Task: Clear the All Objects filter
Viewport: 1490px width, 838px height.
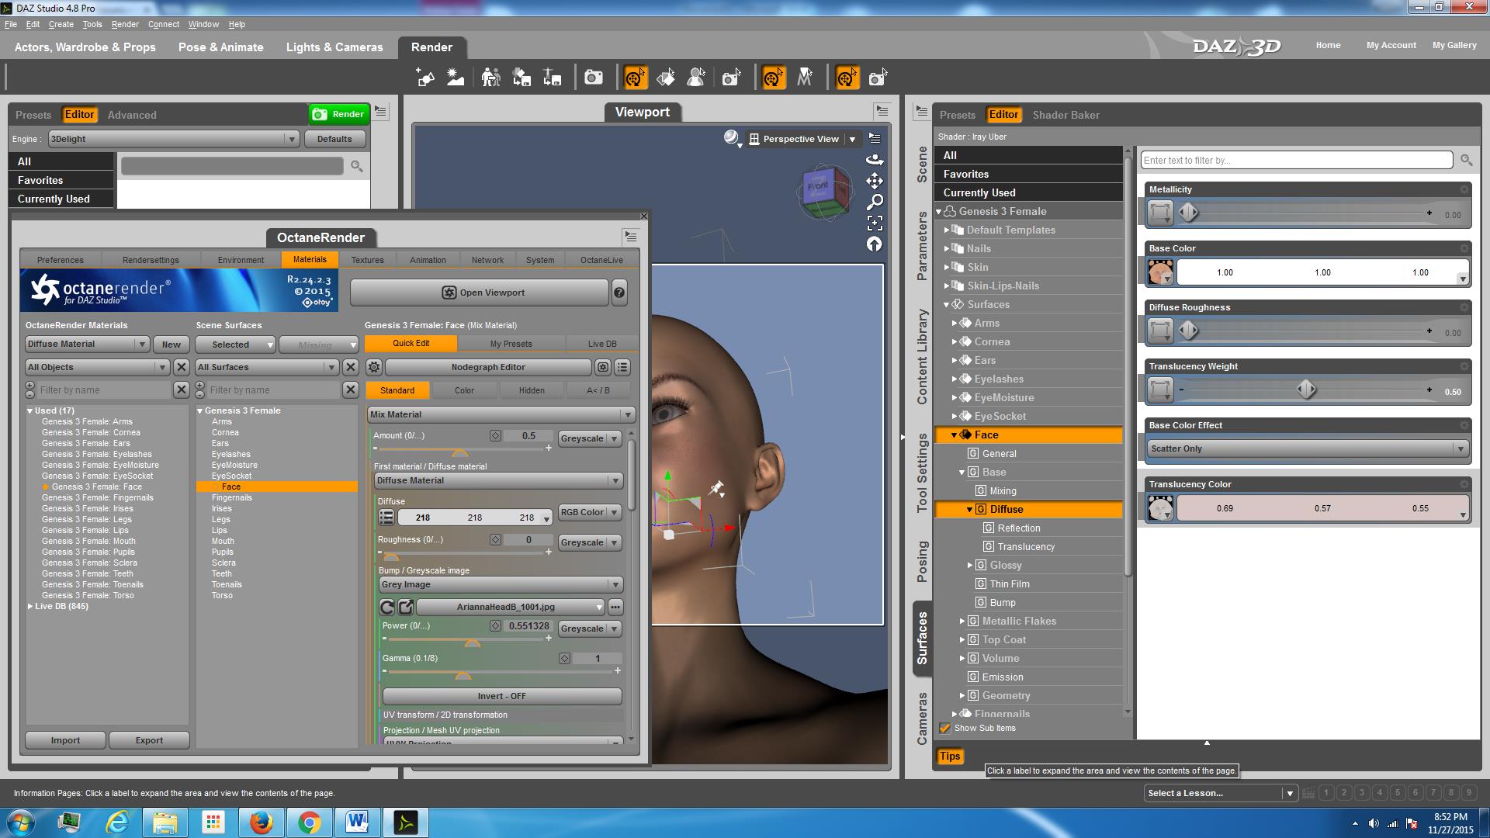Action: [x=181, y=367]
